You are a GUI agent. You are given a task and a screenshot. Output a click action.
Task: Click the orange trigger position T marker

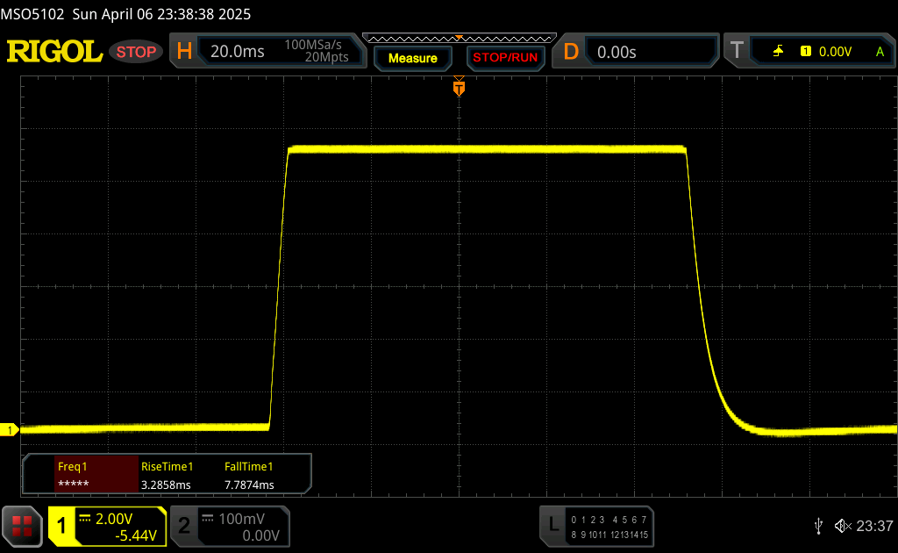(x=459, y=87)
